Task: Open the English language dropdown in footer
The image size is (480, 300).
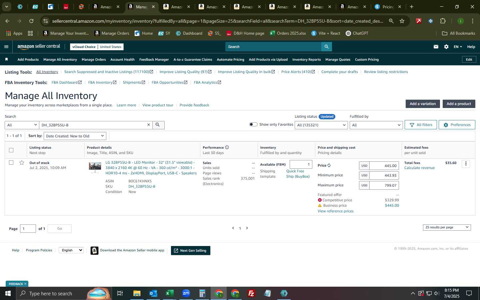Action: pyautogui.click(x=71, y=250)
